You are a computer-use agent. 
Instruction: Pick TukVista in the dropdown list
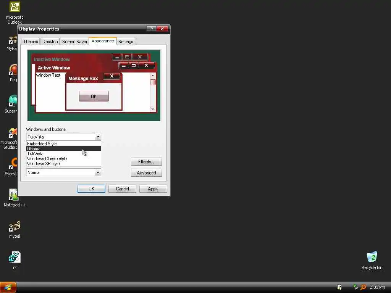click(x=64, y=154)
